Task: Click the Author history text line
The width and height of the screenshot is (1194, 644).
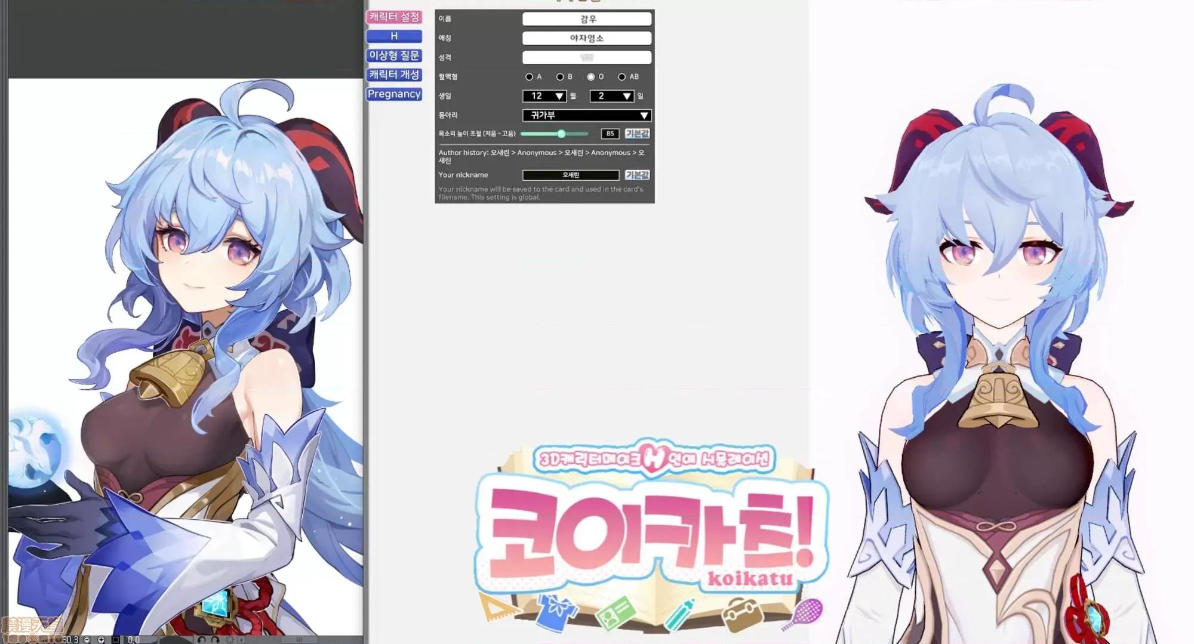Action: pyautogui.click(x=541, y=156)
